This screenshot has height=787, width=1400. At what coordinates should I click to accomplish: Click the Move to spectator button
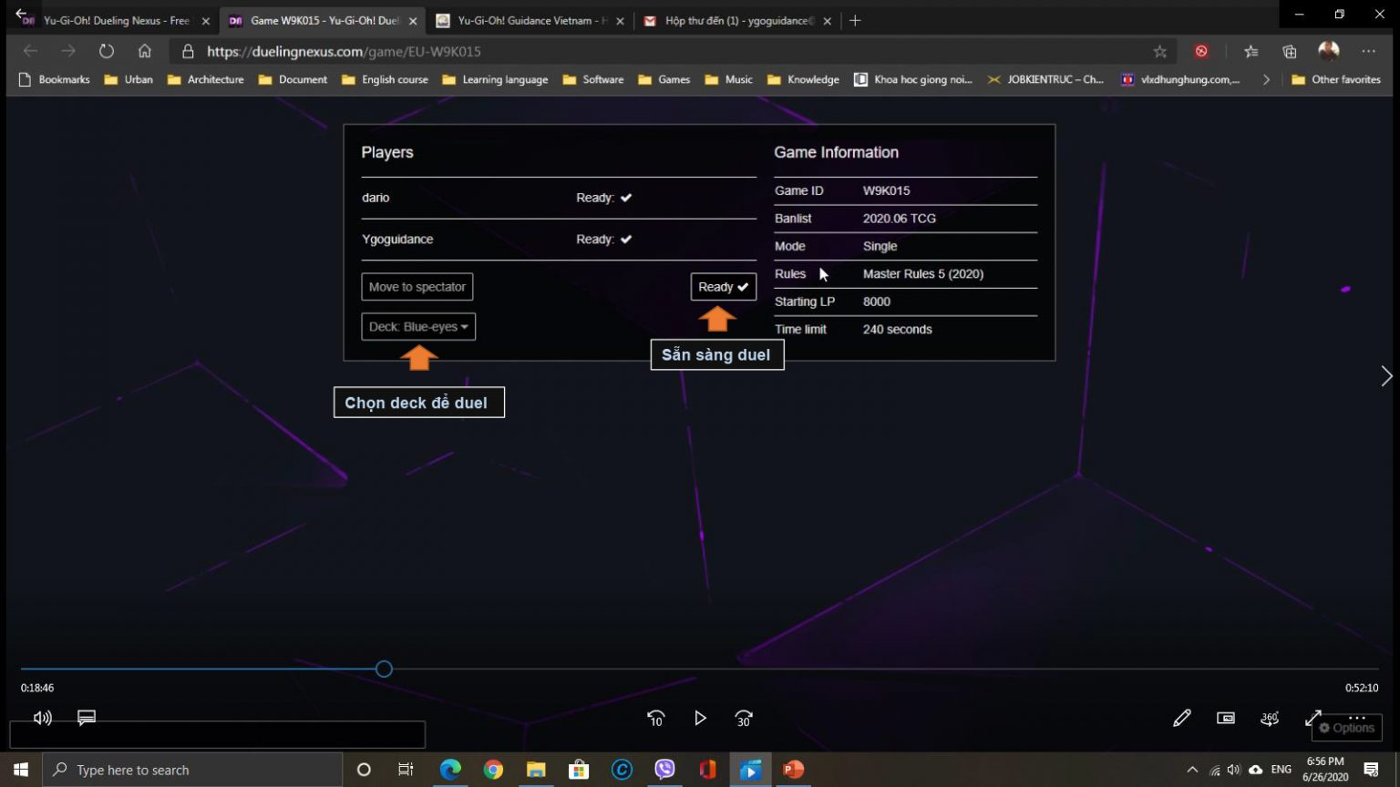tap(417, 286)
